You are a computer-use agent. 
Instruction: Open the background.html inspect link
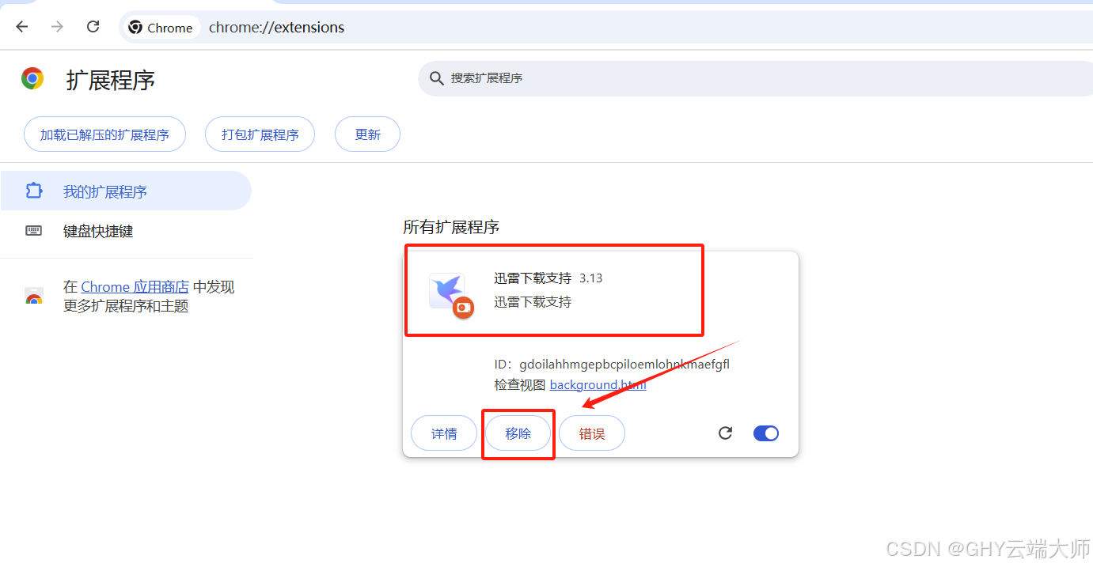(x=598, y=385)
